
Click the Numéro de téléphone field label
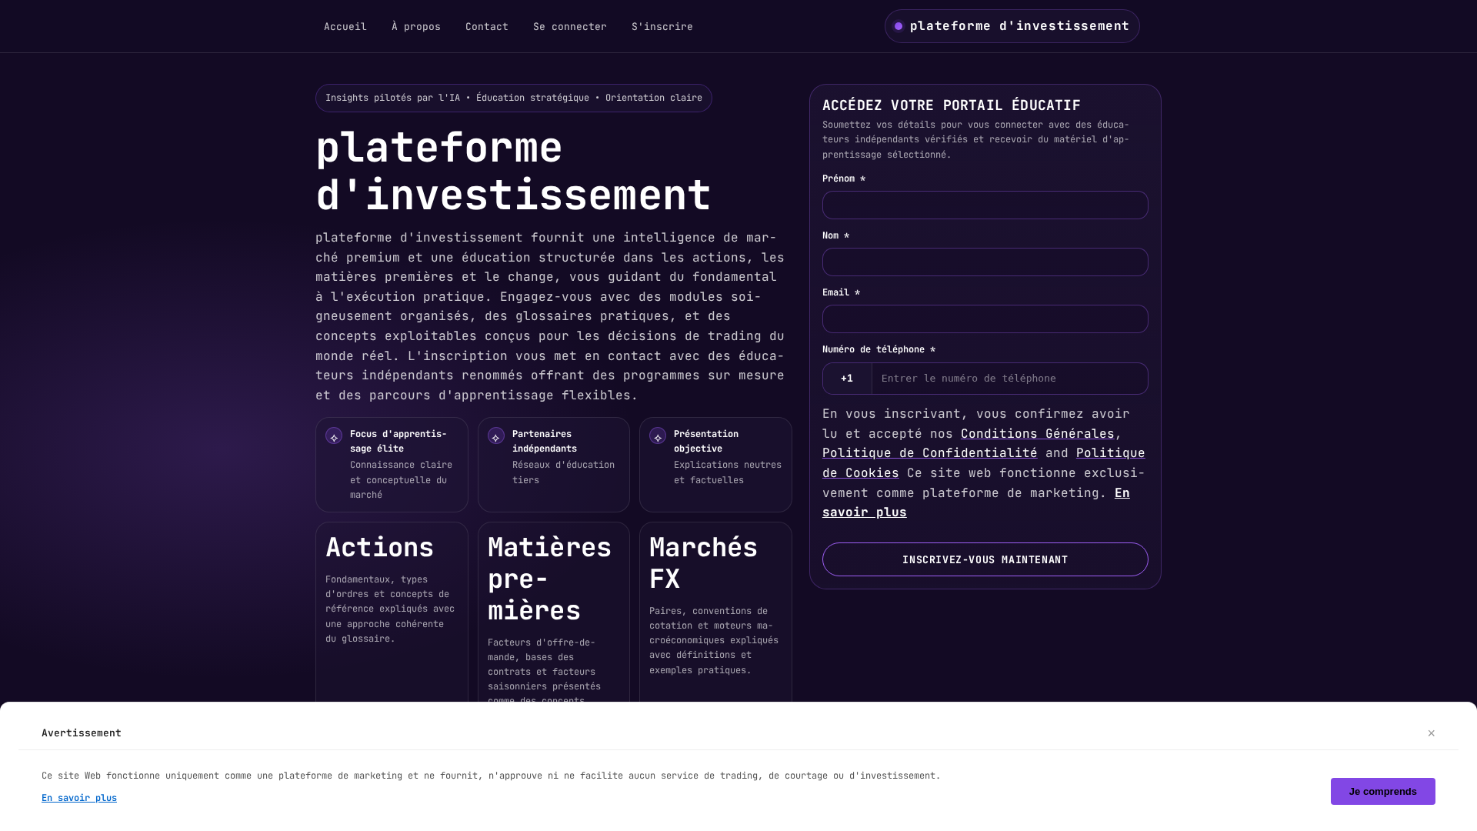pos(879,349)
